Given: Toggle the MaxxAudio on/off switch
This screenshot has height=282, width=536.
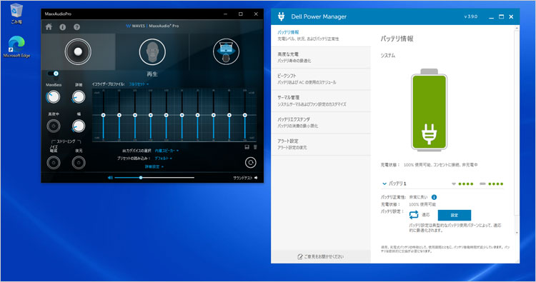Looking at the screenshot, I should [x=53, y=74].
